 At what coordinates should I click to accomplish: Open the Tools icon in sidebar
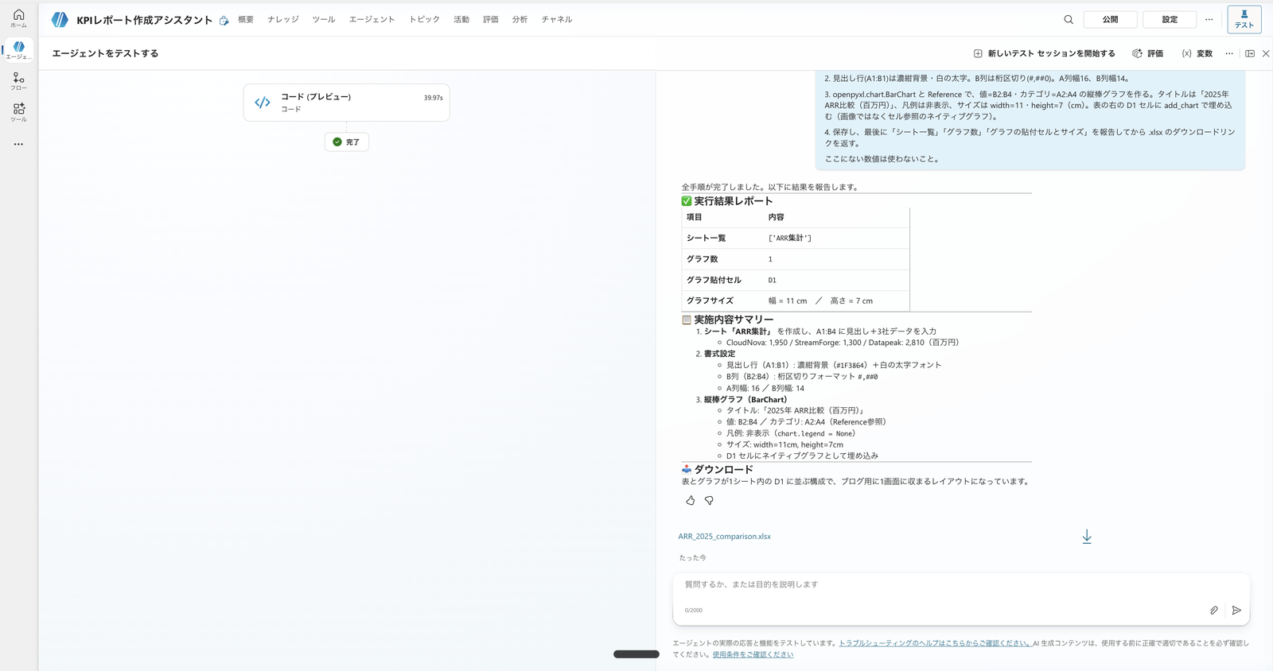[18, 111]
